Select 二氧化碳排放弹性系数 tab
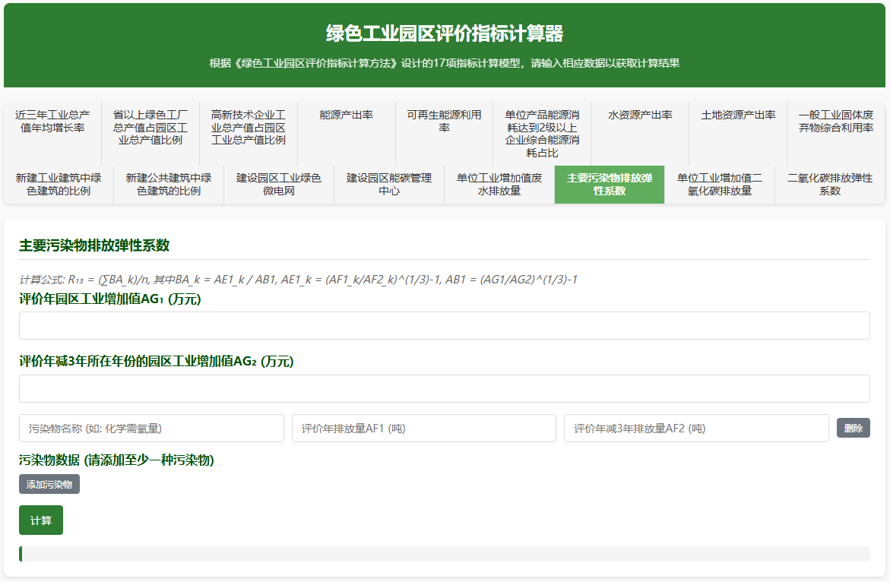The image size is (890, 582). 829,185
